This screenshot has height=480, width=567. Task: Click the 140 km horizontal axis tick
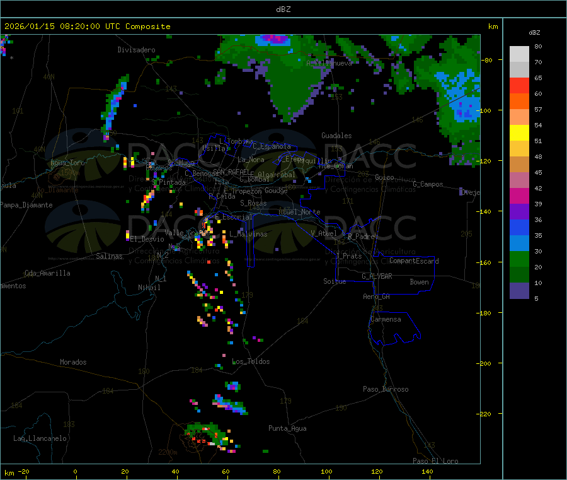[427, 472]
